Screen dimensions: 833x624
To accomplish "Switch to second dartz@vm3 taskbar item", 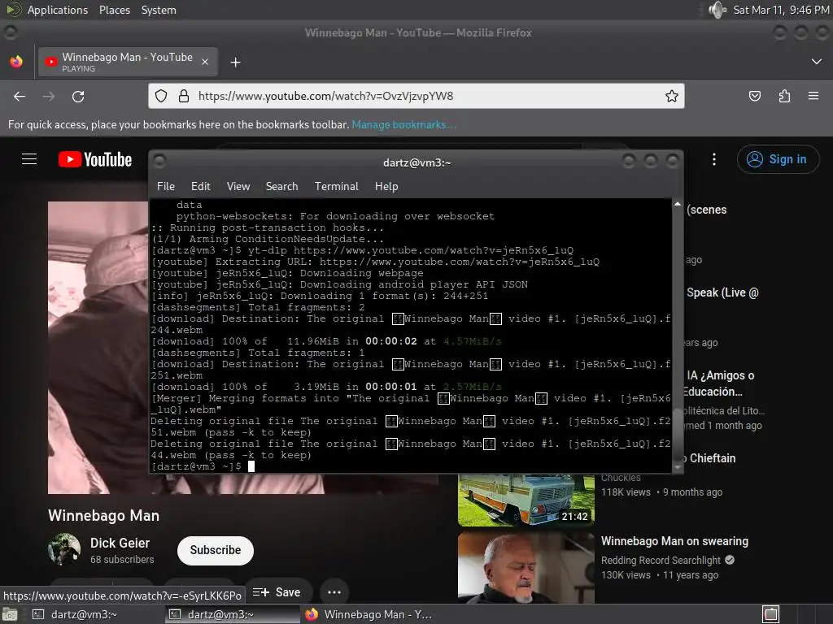I will point(232,614).
